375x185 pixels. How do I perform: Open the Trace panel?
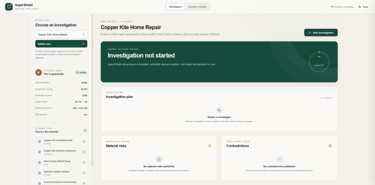(363, 7)
